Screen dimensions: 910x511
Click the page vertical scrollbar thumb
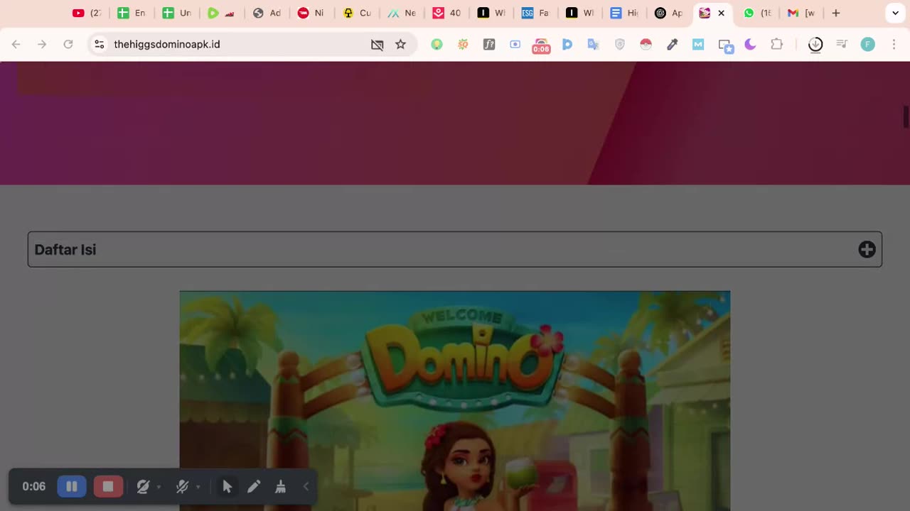pyautogui.click(x=906, y=117)
